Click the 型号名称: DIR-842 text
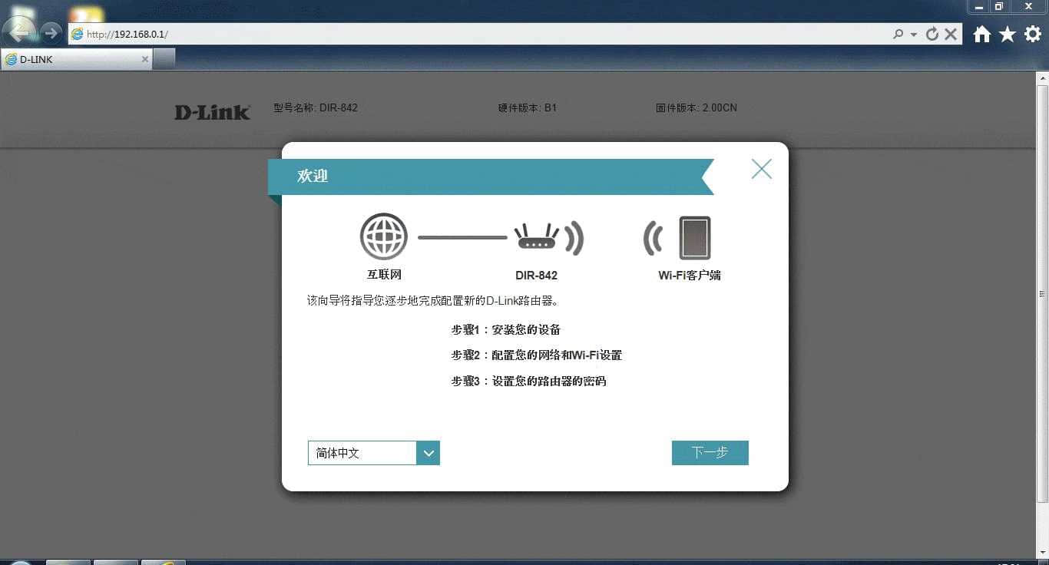This screenshot has width=1049, height=565. pyautogui.click(x=316, y=108)
